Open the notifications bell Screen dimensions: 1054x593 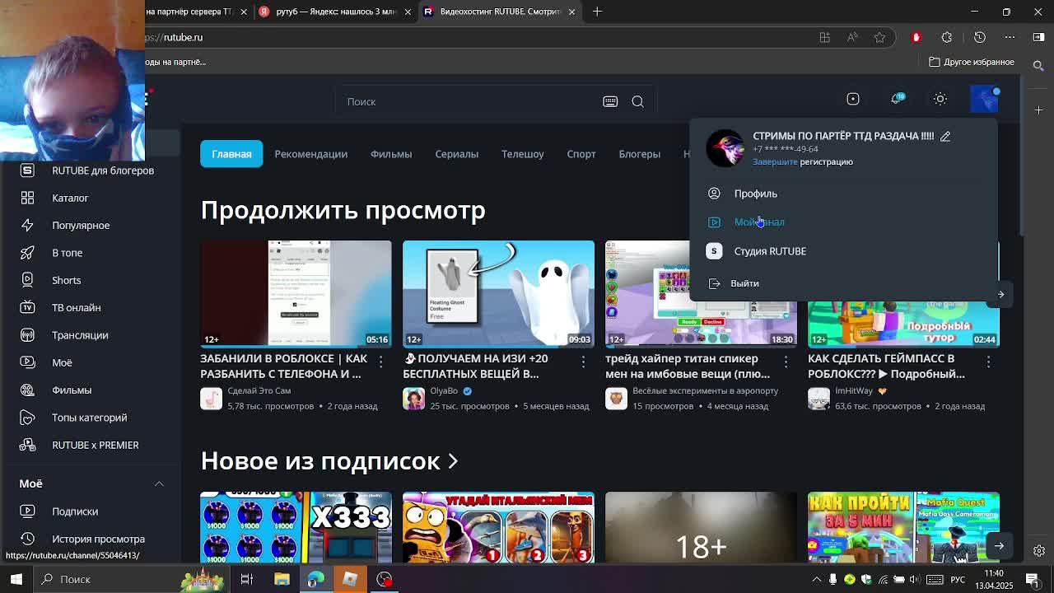point(897,99)
